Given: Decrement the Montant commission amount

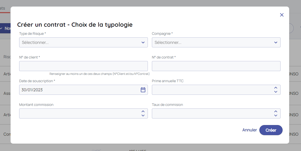Looking at the screenshot, I should click(x=143, y=115).
